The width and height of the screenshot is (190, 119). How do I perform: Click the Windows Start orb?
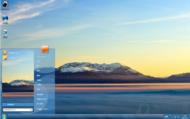click(4, 117)
